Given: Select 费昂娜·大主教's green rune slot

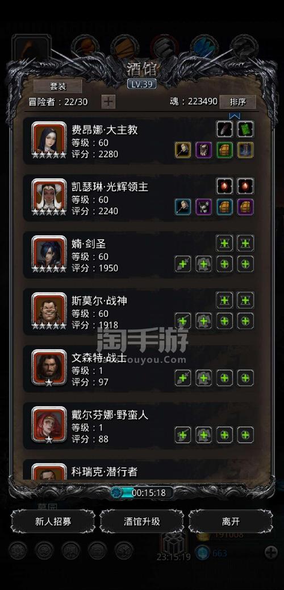Looking at the screenshot, I should pos(246,129).
